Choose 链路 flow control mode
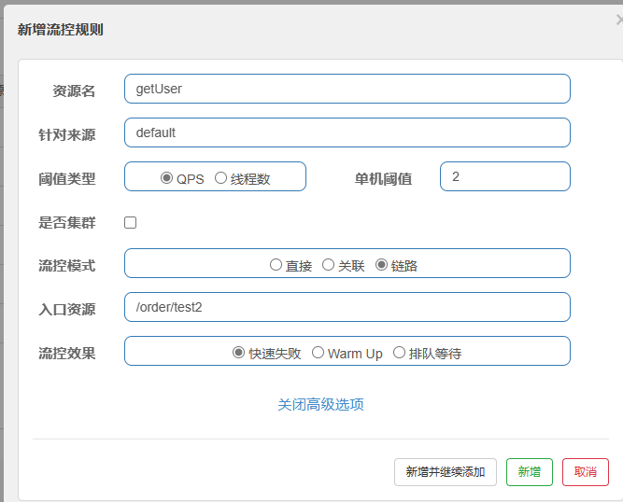The height and width of the screenshot is (502, 623). 381,265
